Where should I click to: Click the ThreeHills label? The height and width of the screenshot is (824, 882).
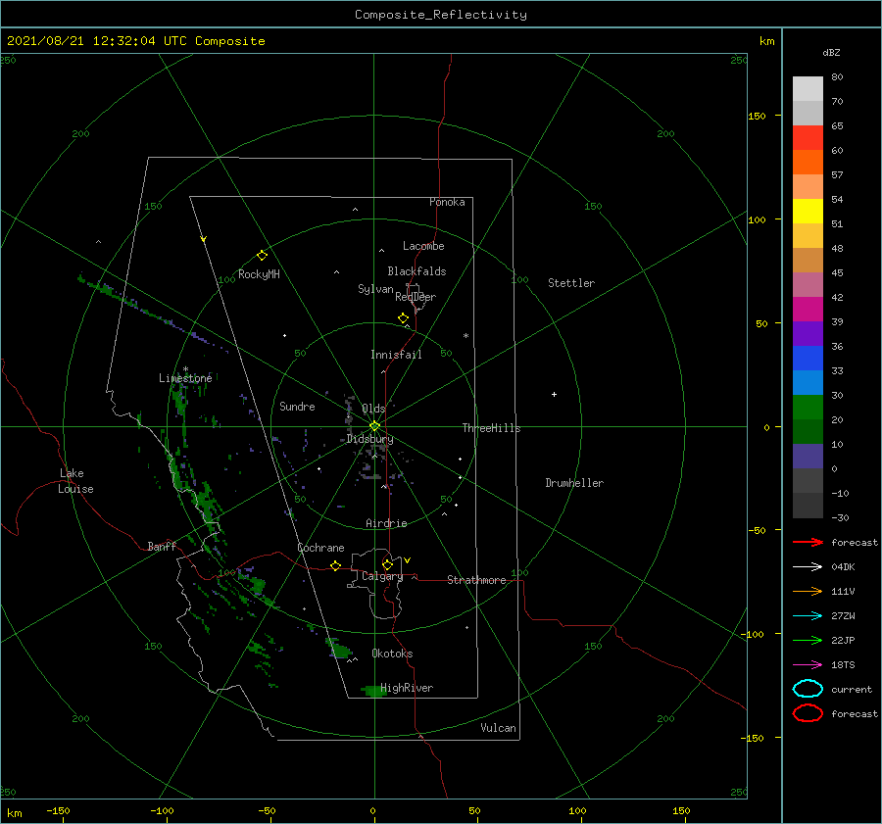click(x=492, y=428)
